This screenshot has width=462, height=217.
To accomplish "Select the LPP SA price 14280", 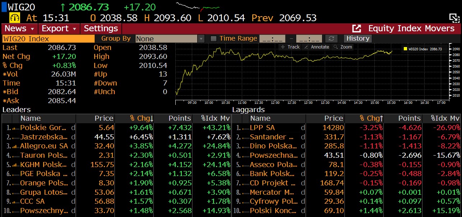I will [333, 128].
